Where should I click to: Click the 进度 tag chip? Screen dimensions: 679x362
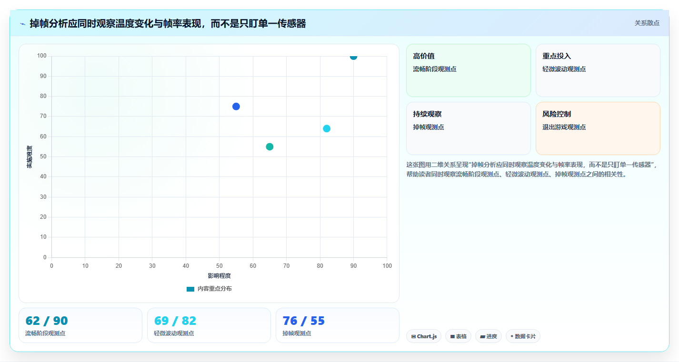(489, 336)
